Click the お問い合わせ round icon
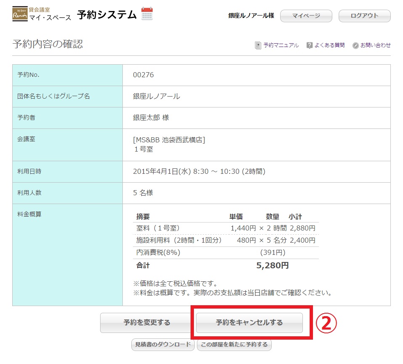This screenshot has height=364, width=403. 355,45
